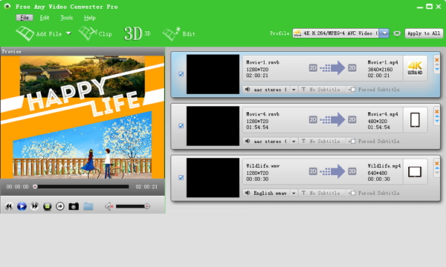Click Apply to All button
Viewport: 446px width, 267px height.
pyautogui.click(x=424, y=33)
